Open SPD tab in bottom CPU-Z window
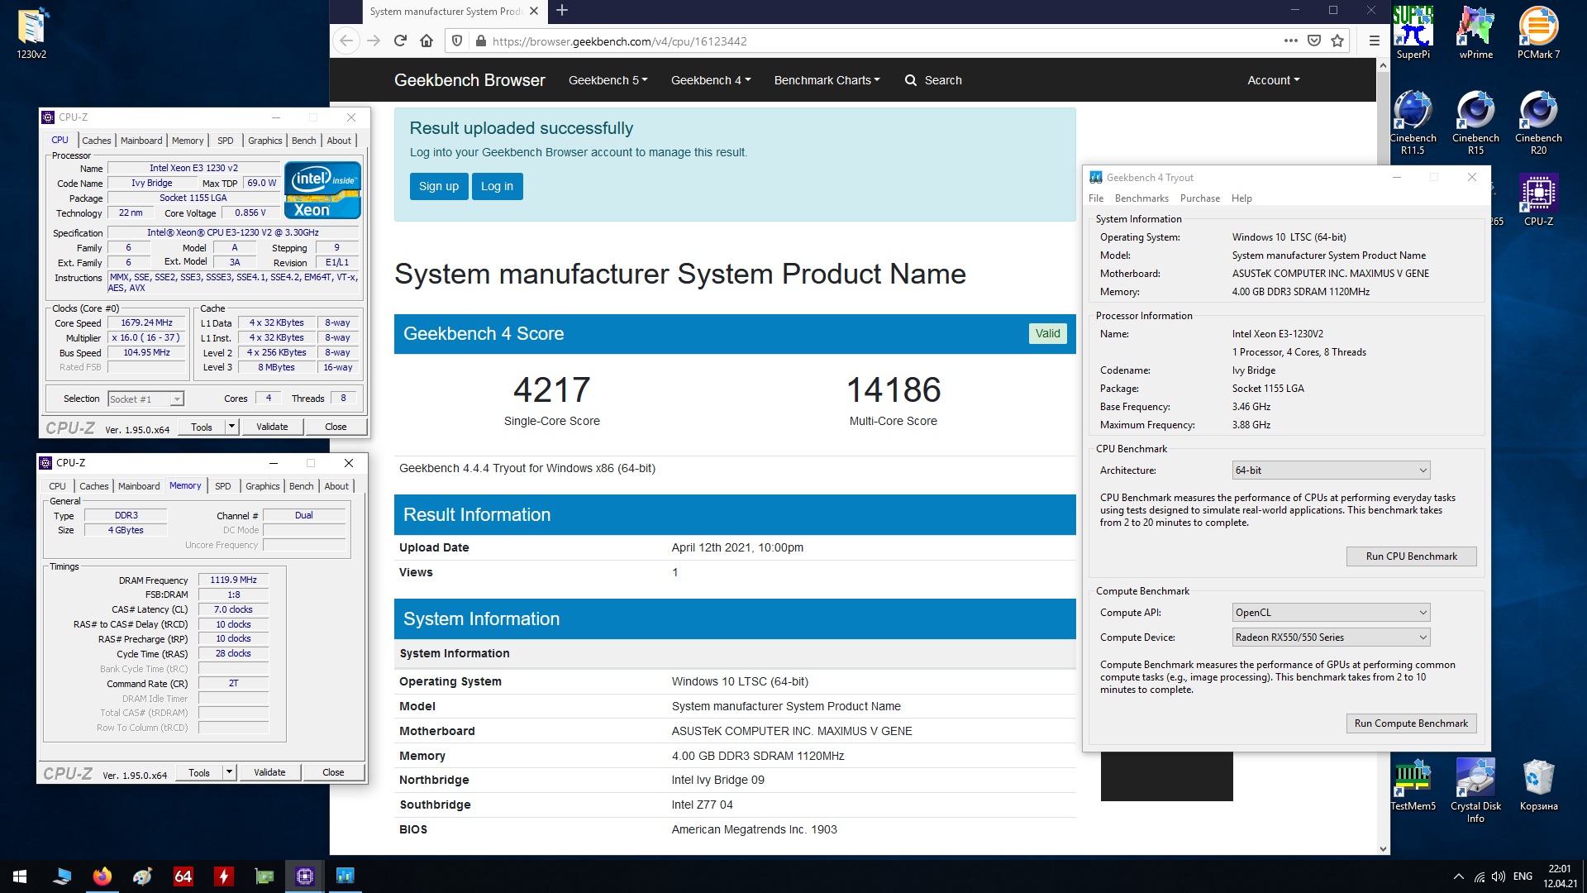Viewport: 1587px width, 893px height. tap(223, 486)
